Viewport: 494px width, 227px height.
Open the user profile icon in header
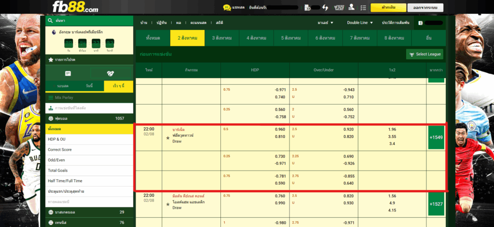(352, 8)
